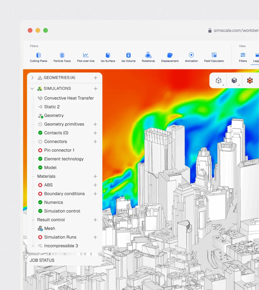The width and height of the screenshot is (259, 290).
Task: Open Numerics settings
Action: click(x=54, y=202)
